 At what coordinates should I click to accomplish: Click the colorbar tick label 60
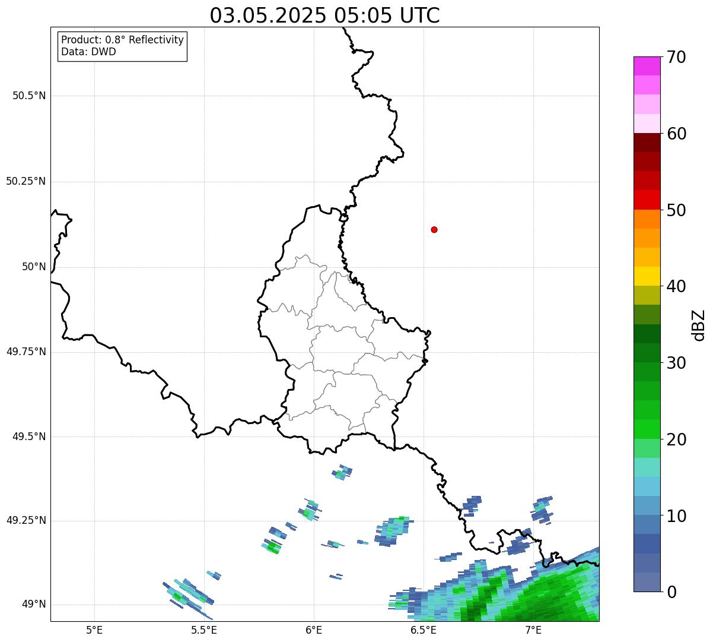tap(676, 134)
